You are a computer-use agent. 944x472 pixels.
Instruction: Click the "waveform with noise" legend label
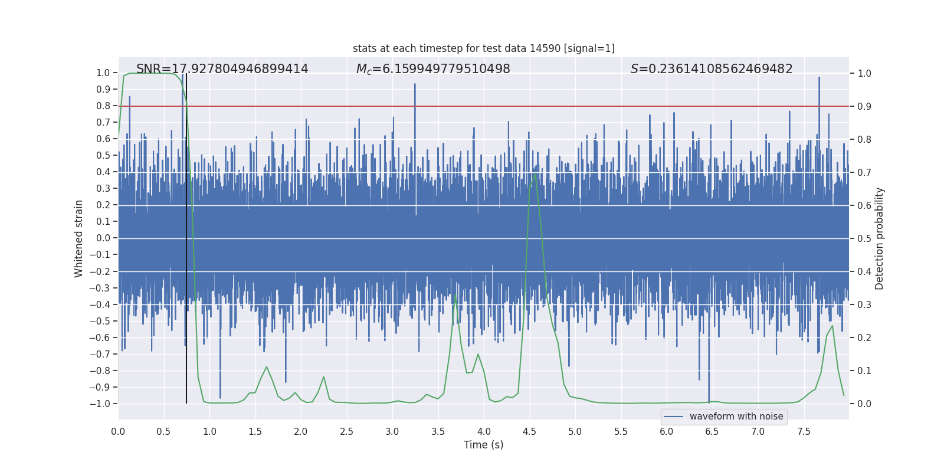[736, 417]
